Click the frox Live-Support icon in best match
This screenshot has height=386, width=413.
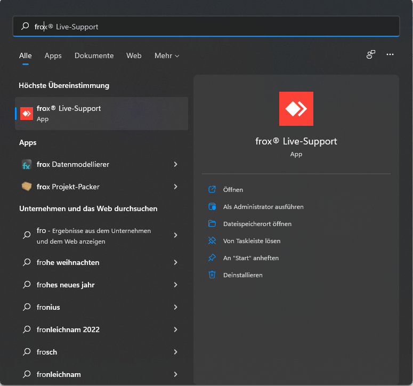(27, 114)
